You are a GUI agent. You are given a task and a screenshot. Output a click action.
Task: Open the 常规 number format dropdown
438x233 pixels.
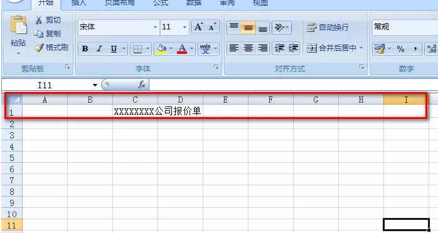point(405,27)
